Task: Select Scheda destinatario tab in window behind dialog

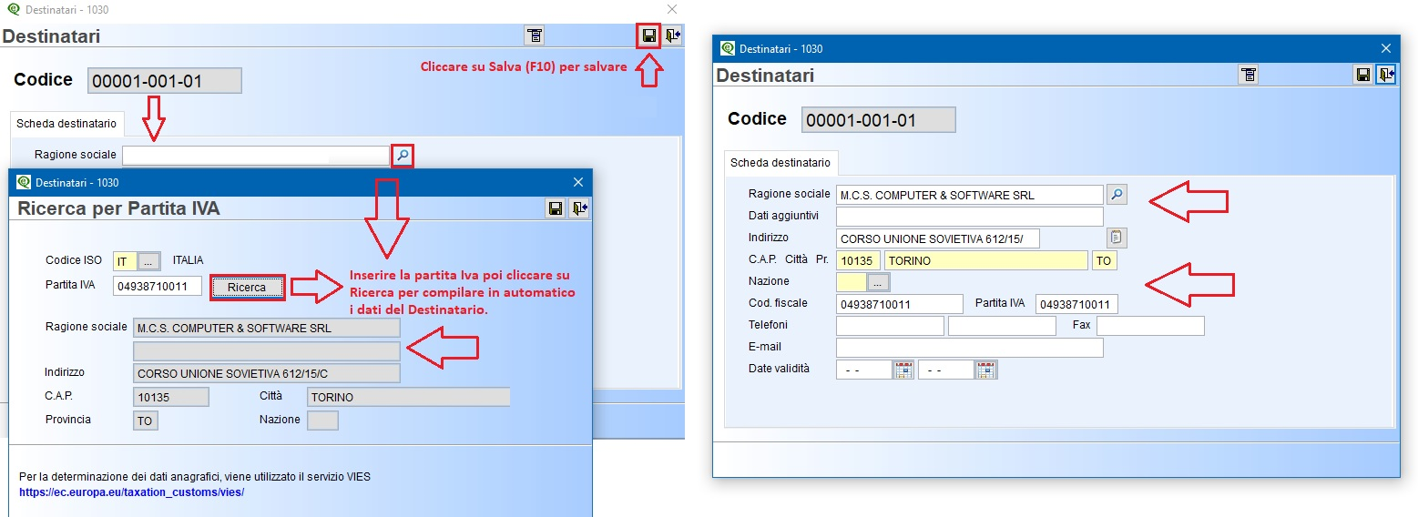Action: (x=66, y=124)
